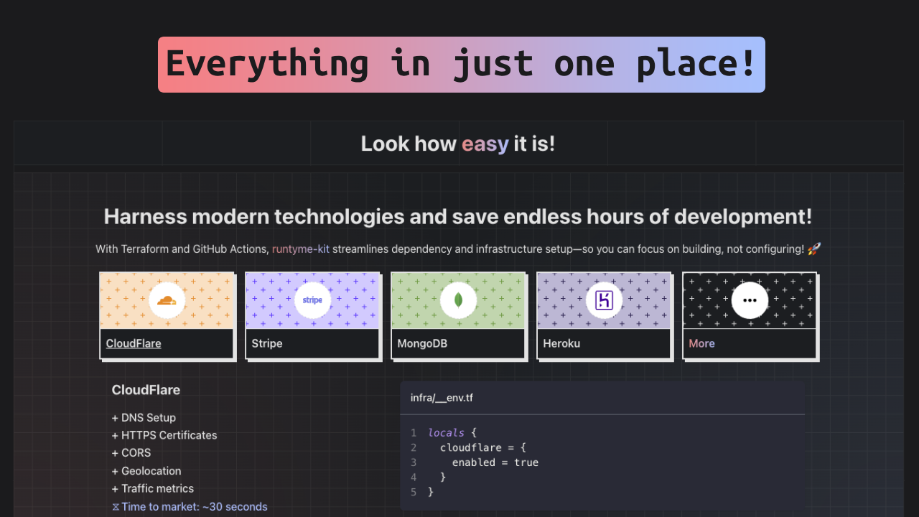Click the infra/__env.tf file name
Viewport: 919px width, 517px height.
click(442, 398)
